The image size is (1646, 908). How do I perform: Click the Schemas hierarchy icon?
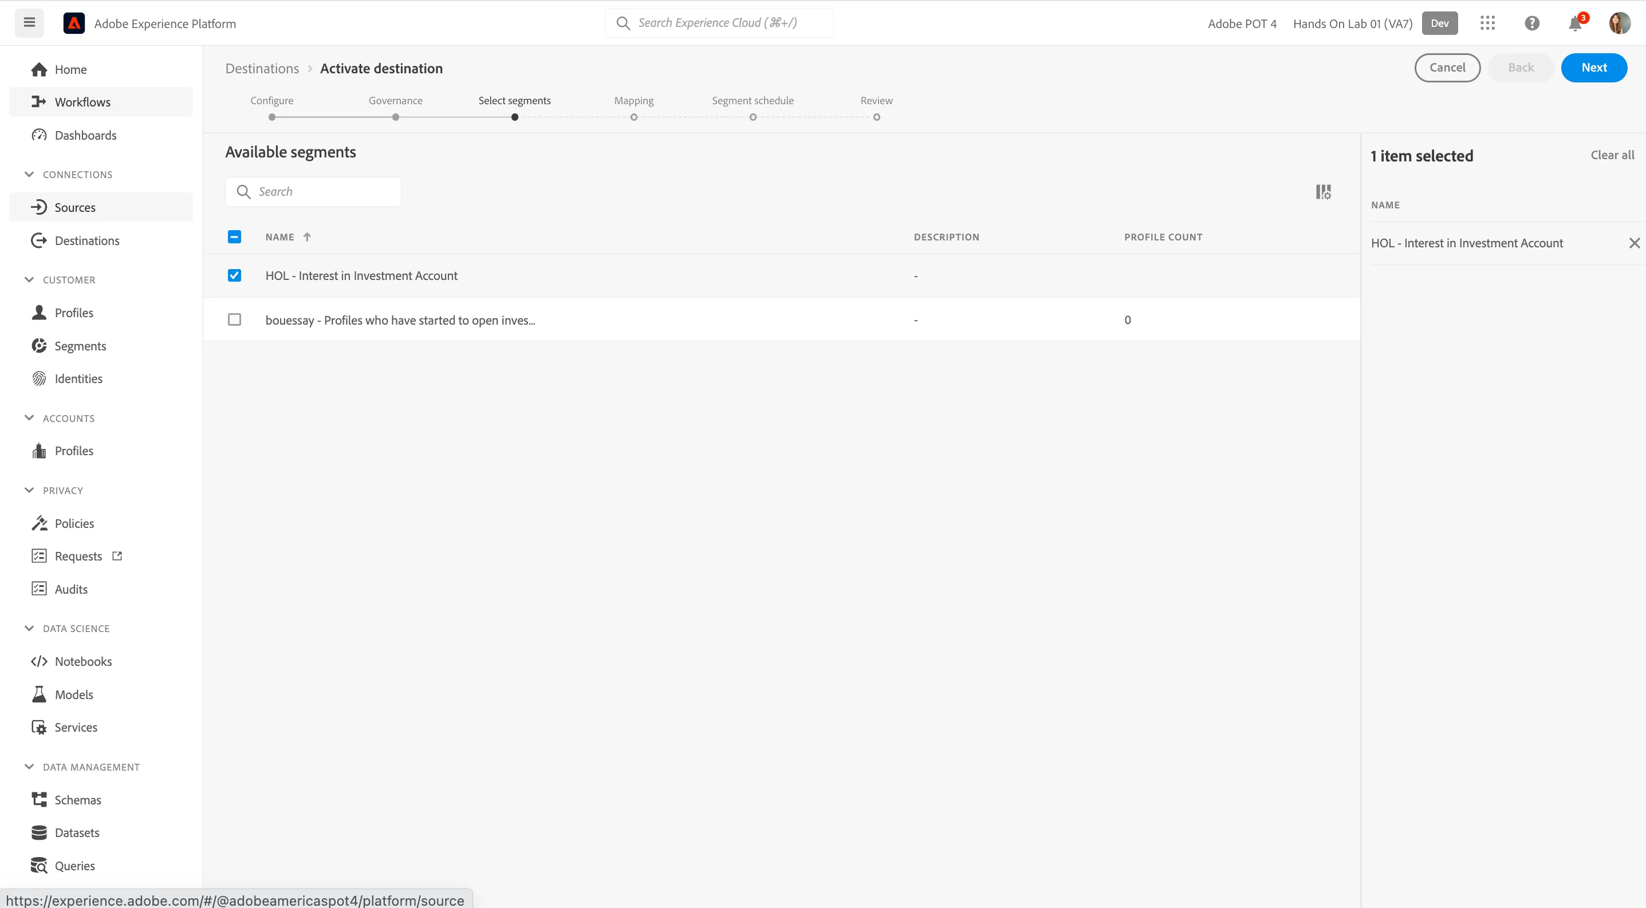[x=39, y=799]
